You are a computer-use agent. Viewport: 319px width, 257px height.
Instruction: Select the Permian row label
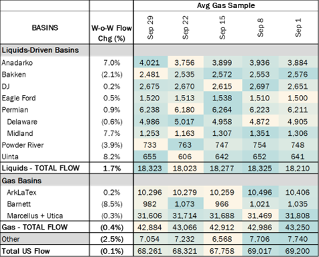[15, 110]
